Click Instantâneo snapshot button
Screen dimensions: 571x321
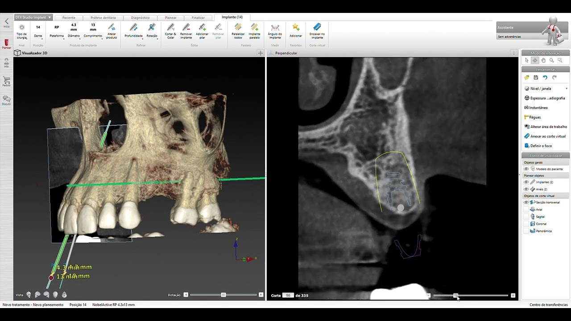pyautogui.click(x=536, y=107)
